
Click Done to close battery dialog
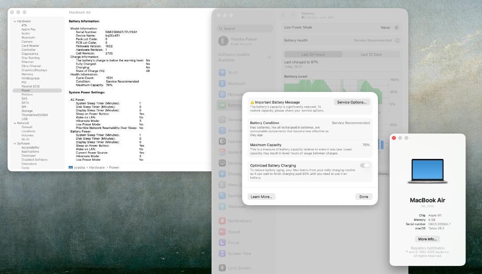coord(364,197)
